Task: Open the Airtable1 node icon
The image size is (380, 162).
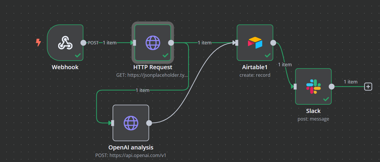Action: pos(255,43)
